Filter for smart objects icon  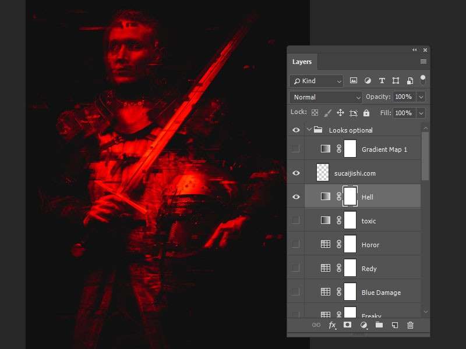click(x=410, y=80)
